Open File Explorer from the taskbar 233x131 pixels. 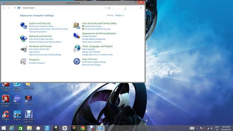(29, 128)
